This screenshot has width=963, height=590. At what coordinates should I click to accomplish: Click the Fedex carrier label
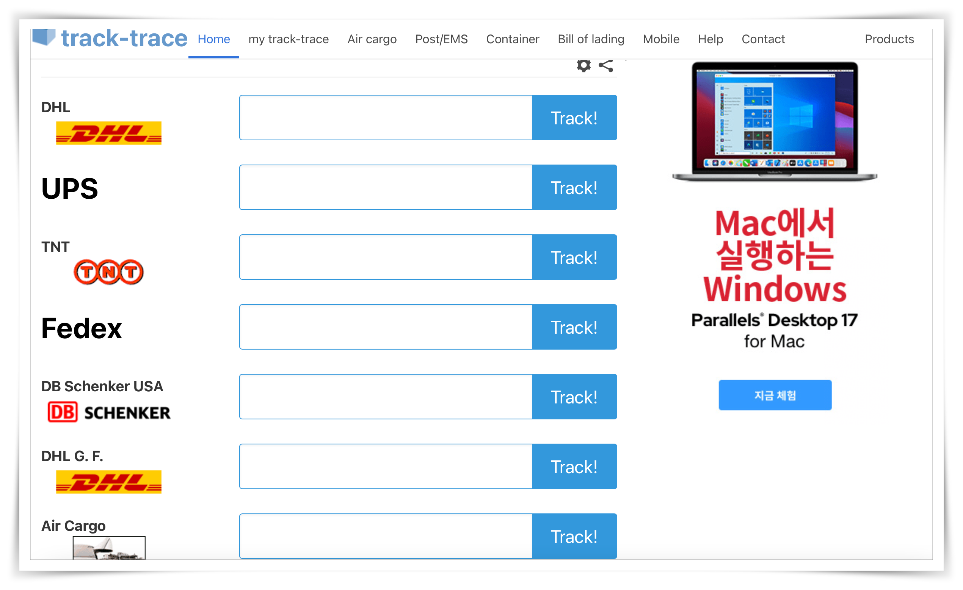pos(81,328)
